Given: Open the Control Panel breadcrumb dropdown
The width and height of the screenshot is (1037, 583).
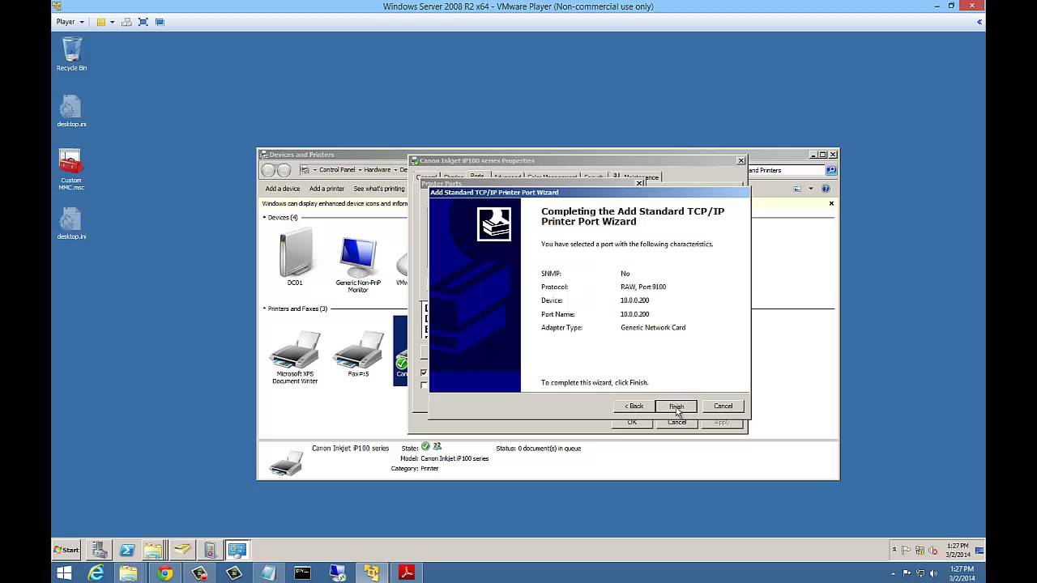Looking at the screenshot, I should (358, 170).
